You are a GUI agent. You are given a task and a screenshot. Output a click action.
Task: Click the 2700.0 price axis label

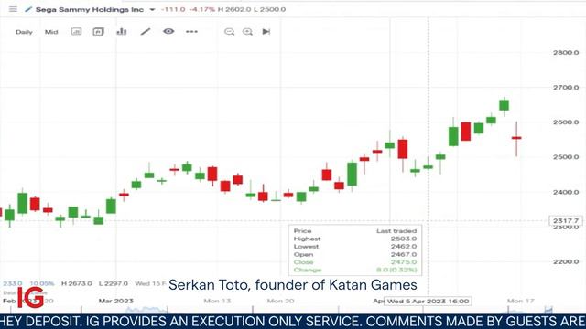[x=566, y=88]
